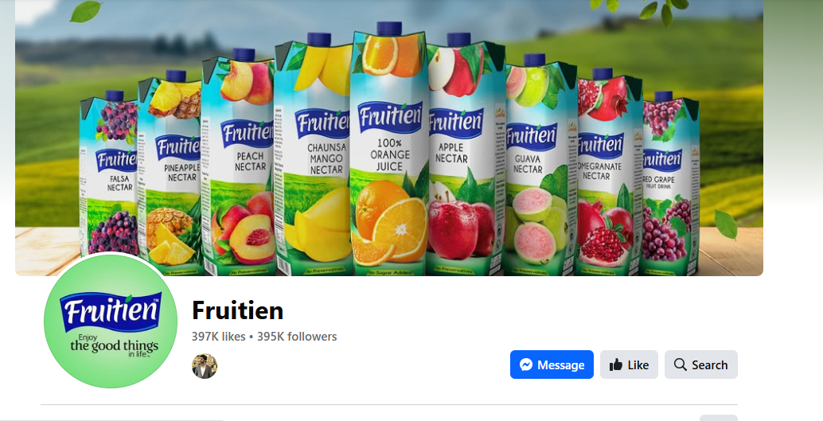Click the Chaunsa Mango Nectar carton
This screenshot has width=823, height=421.
314,158
